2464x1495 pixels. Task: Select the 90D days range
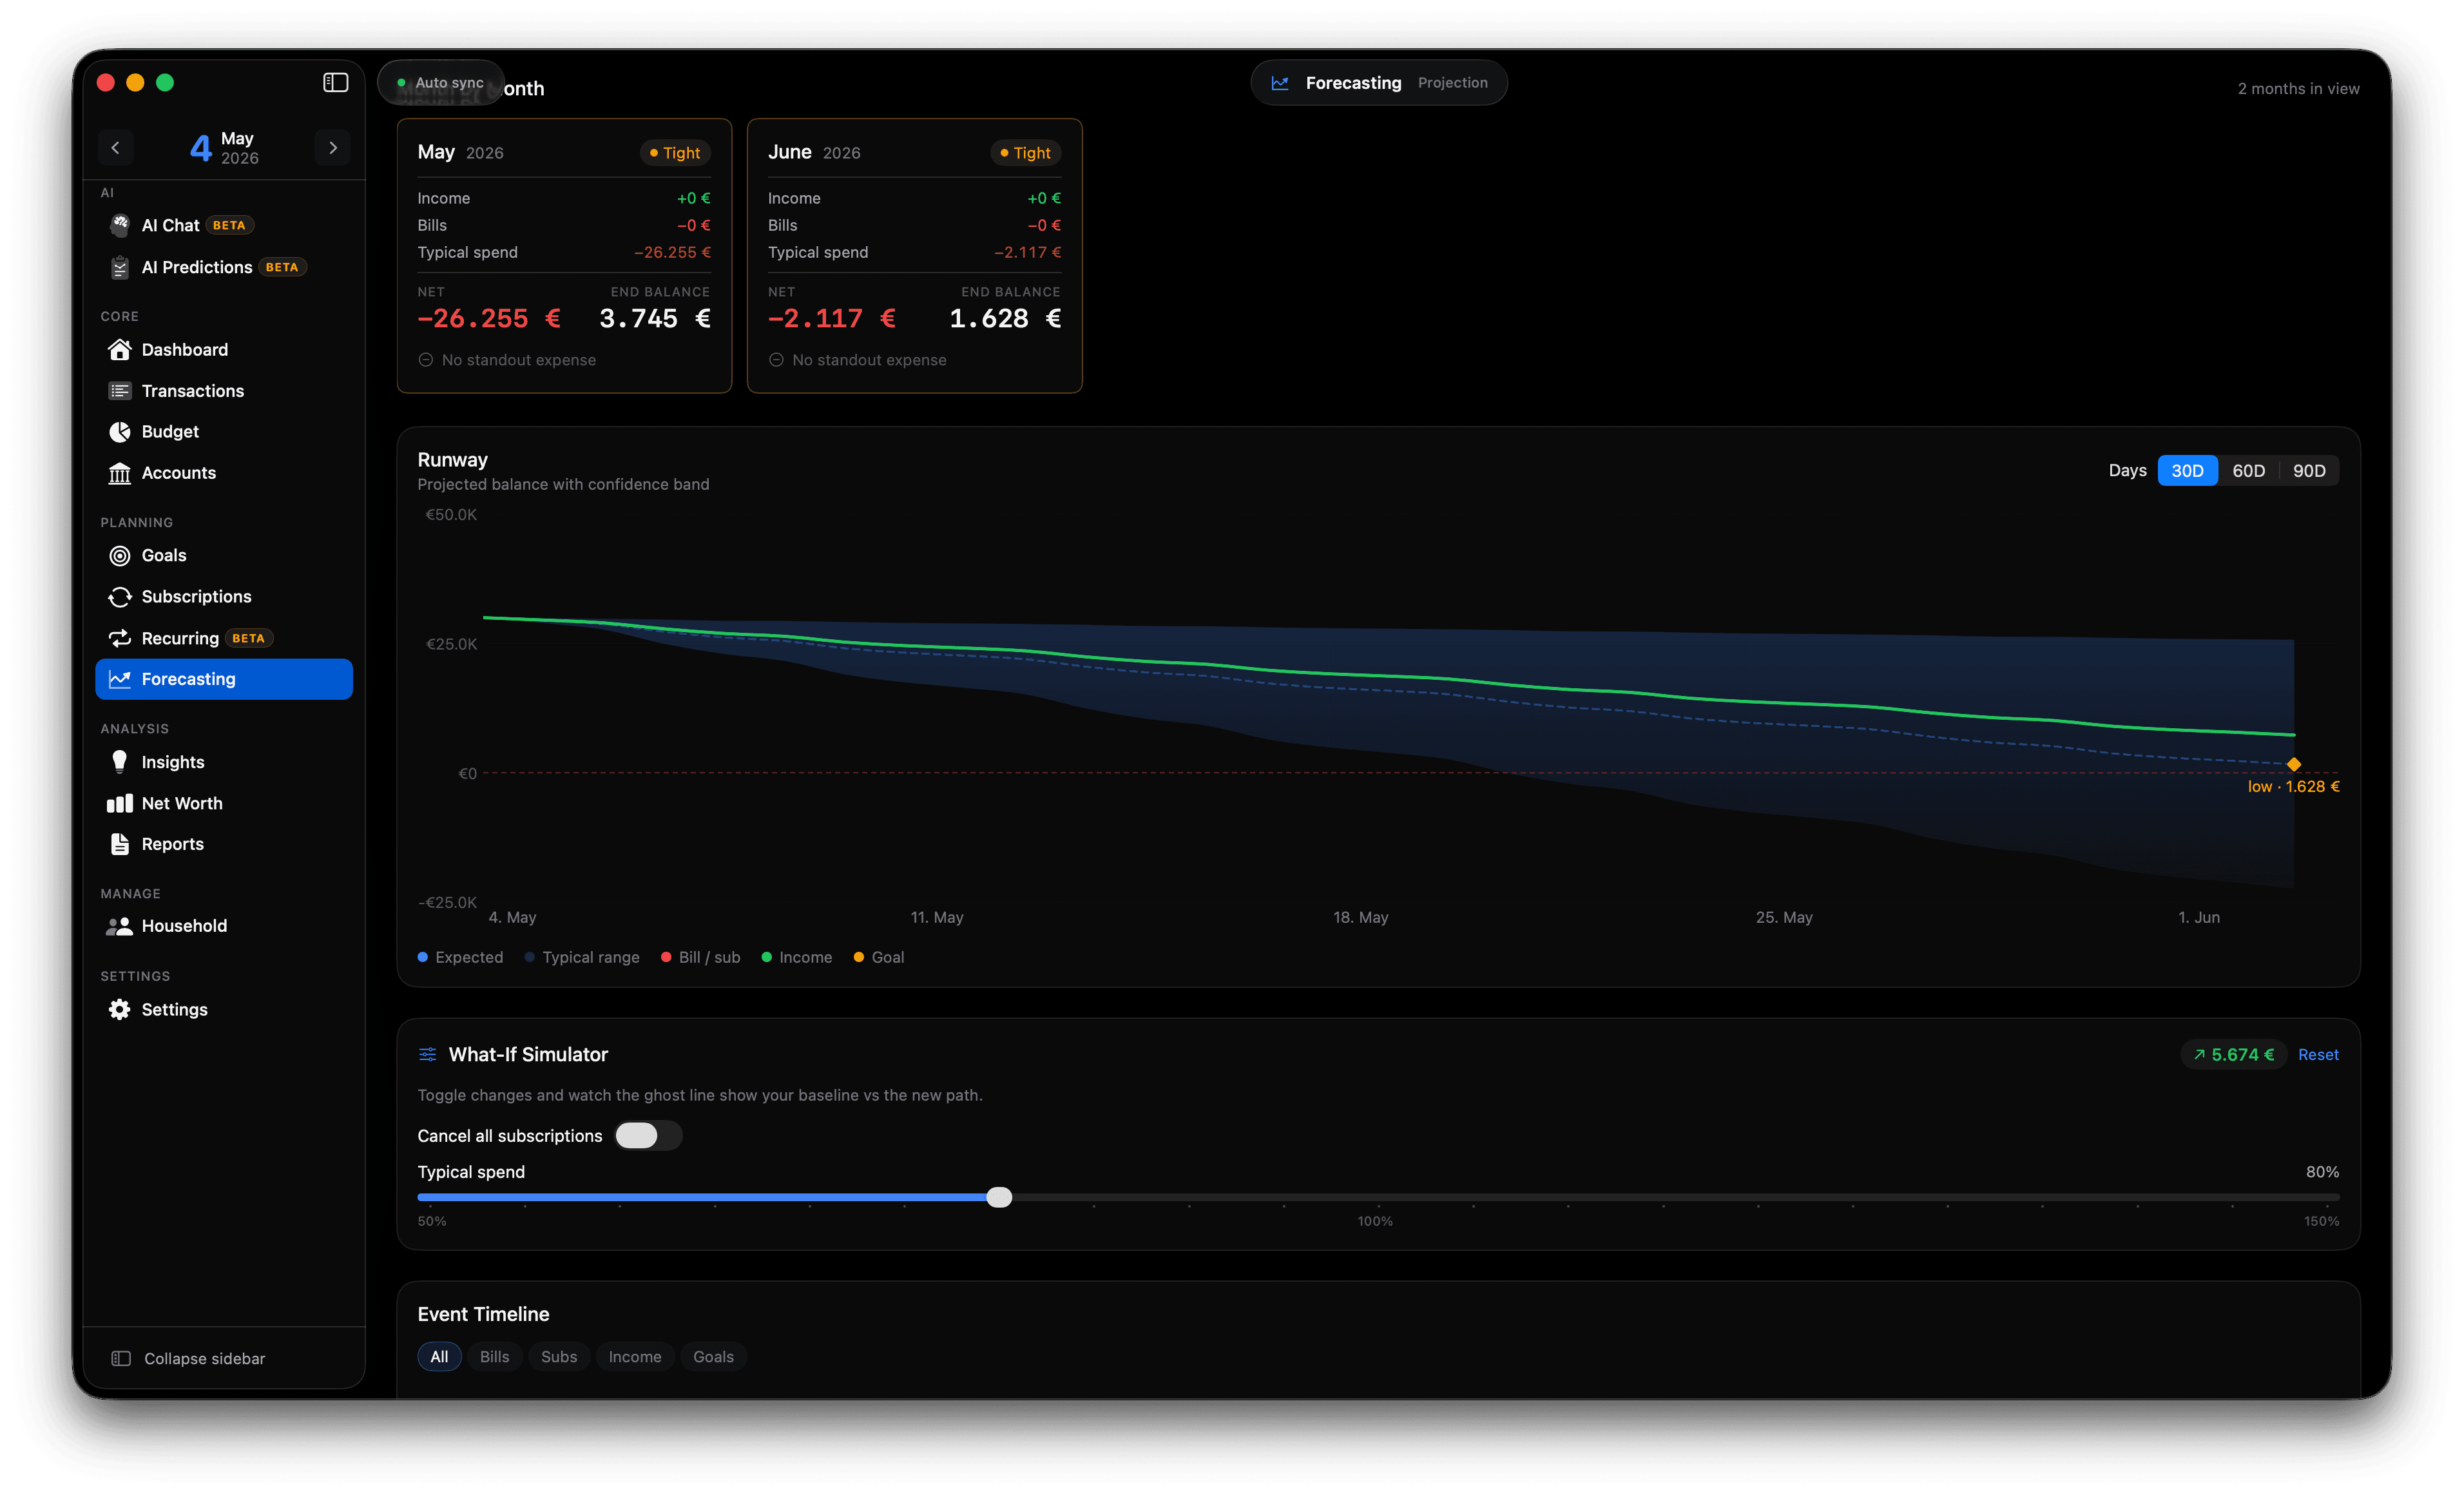point(2309,470)
